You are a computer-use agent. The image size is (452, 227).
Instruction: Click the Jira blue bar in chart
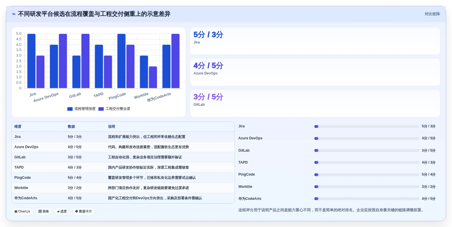(31, 61)
